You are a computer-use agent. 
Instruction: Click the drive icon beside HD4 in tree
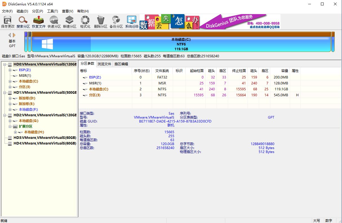[10, 143]
